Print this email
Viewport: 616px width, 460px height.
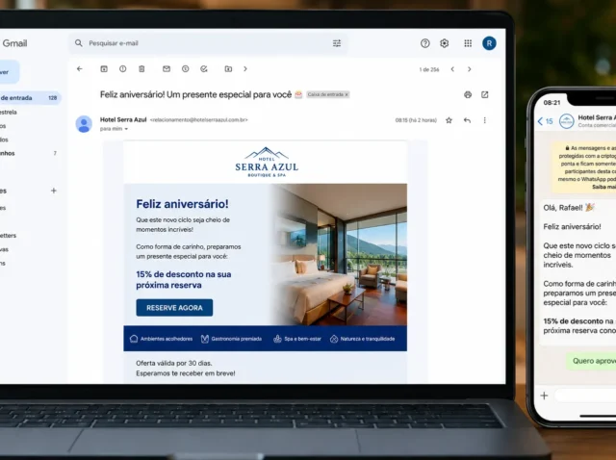(468, 94)
